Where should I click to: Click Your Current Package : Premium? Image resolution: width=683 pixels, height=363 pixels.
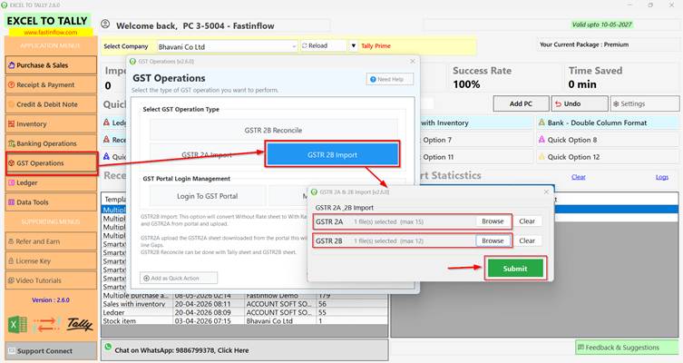click(x=584, y=44)
